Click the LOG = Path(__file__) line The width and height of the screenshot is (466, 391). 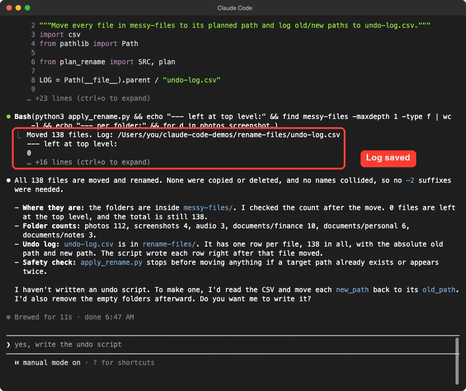click(130, 80)
